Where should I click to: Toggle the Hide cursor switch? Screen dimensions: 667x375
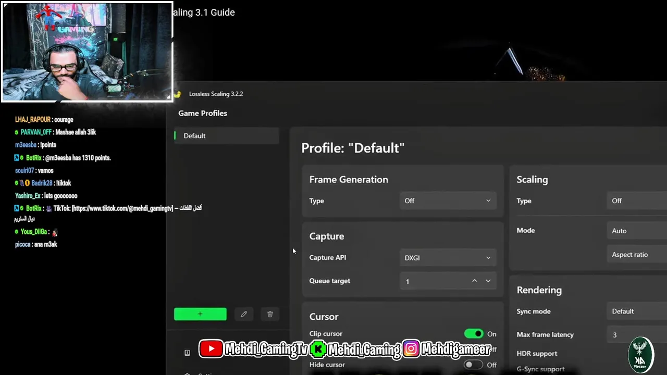(474, 365)
